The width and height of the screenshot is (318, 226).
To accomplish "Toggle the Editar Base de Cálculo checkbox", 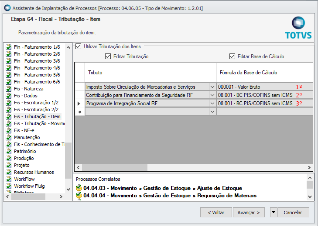I will pos(232,56).
